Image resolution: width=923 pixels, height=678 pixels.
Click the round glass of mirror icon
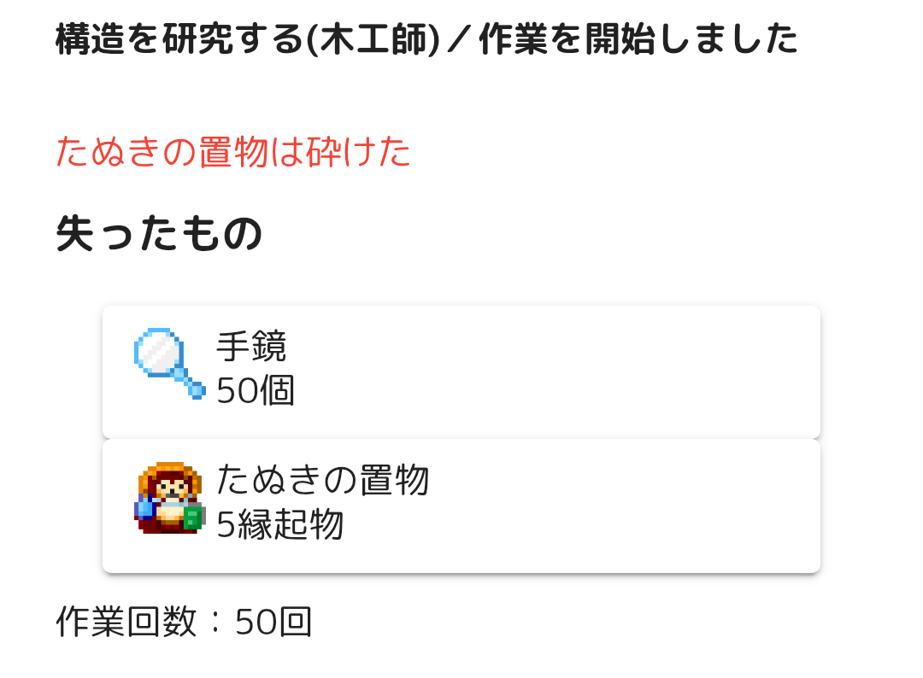pos(158,352)
